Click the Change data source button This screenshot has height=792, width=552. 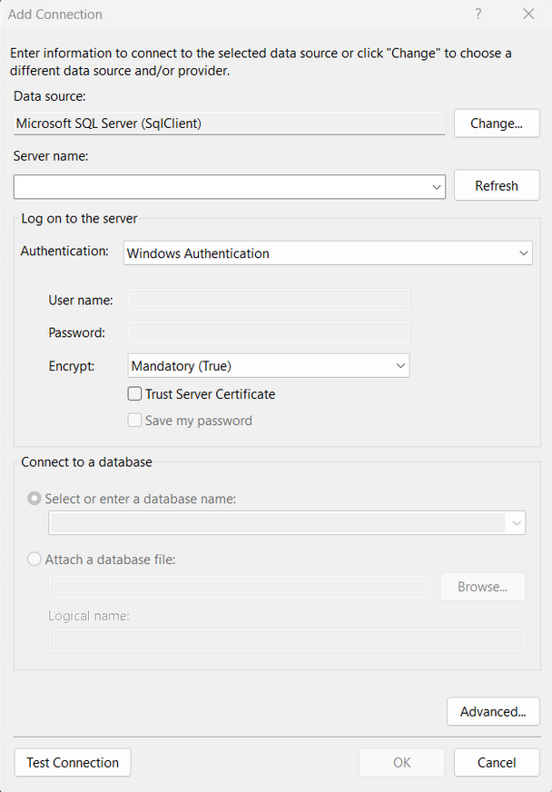point(497,124)
